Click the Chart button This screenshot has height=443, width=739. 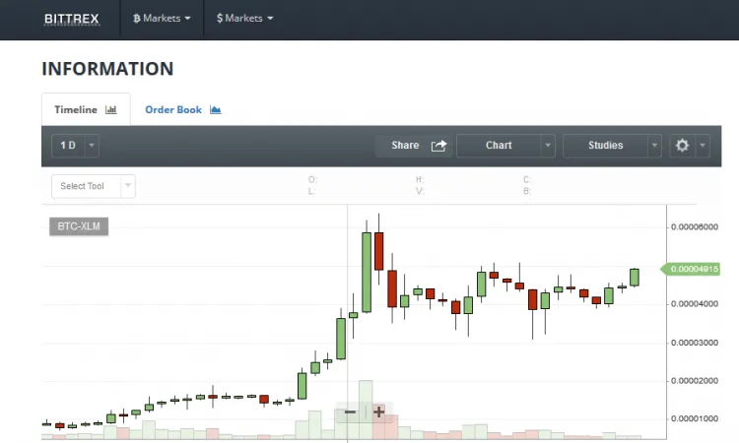point(499,146)
